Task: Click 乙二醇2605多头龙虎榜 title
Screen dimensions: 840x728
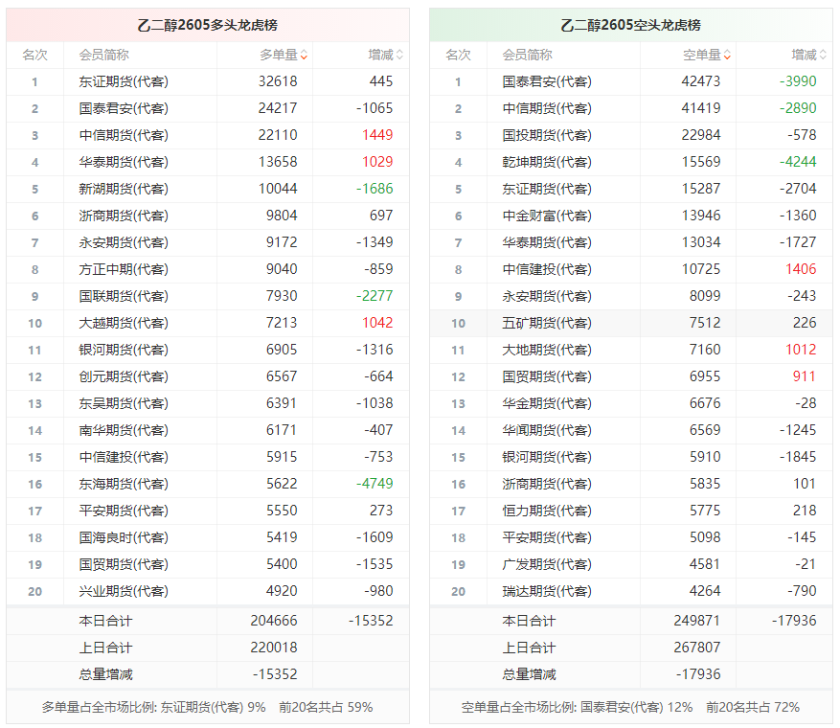Action: click(207, 25)
